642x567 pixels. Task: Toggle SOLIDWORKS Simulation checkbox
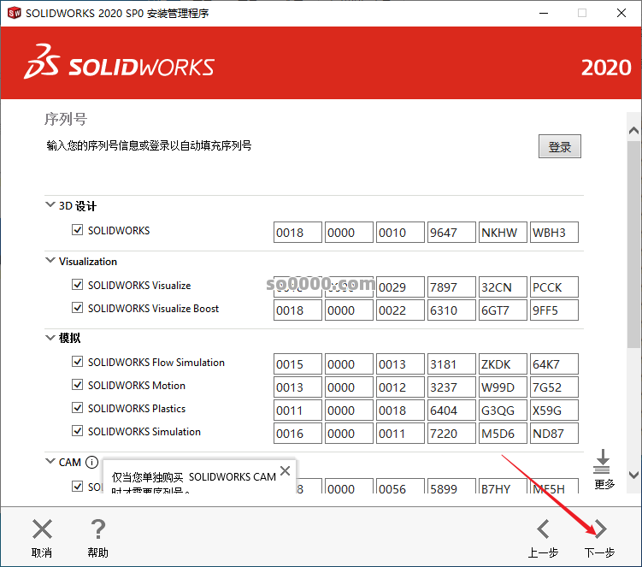[78, 430]
